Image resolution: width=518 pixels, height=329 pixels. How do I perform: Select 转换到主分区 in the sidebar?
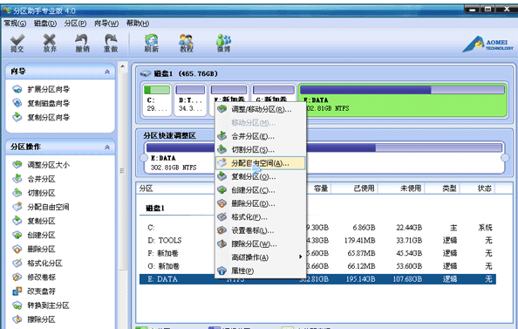coord(41,305)
